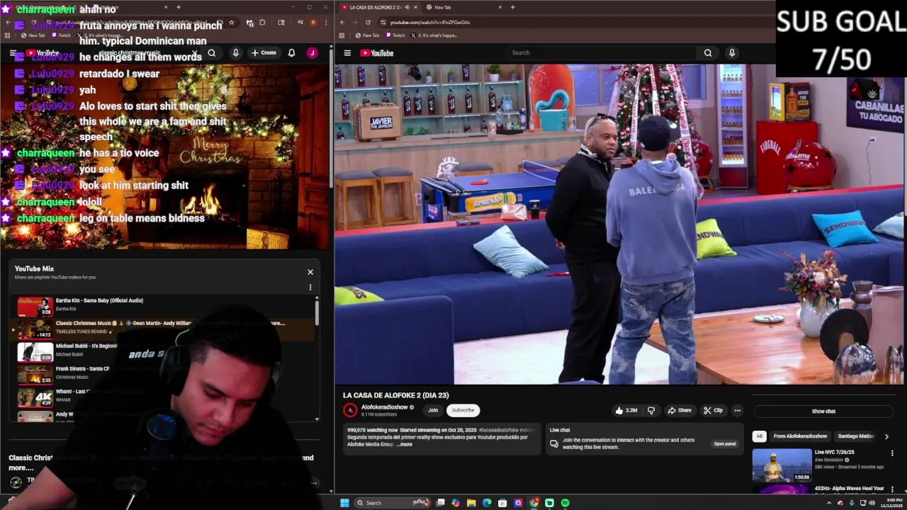Switch to New Tab in right browser
Screen dimensions: 907x510
(x=463, y=7)
